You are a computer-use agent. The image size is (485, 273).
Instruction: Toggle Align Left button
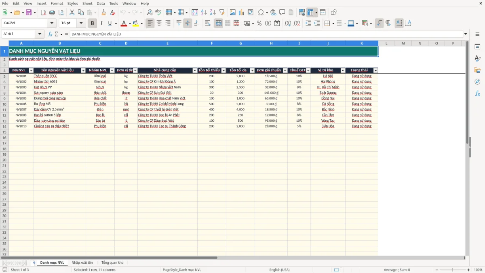click(x=150, y=23)
